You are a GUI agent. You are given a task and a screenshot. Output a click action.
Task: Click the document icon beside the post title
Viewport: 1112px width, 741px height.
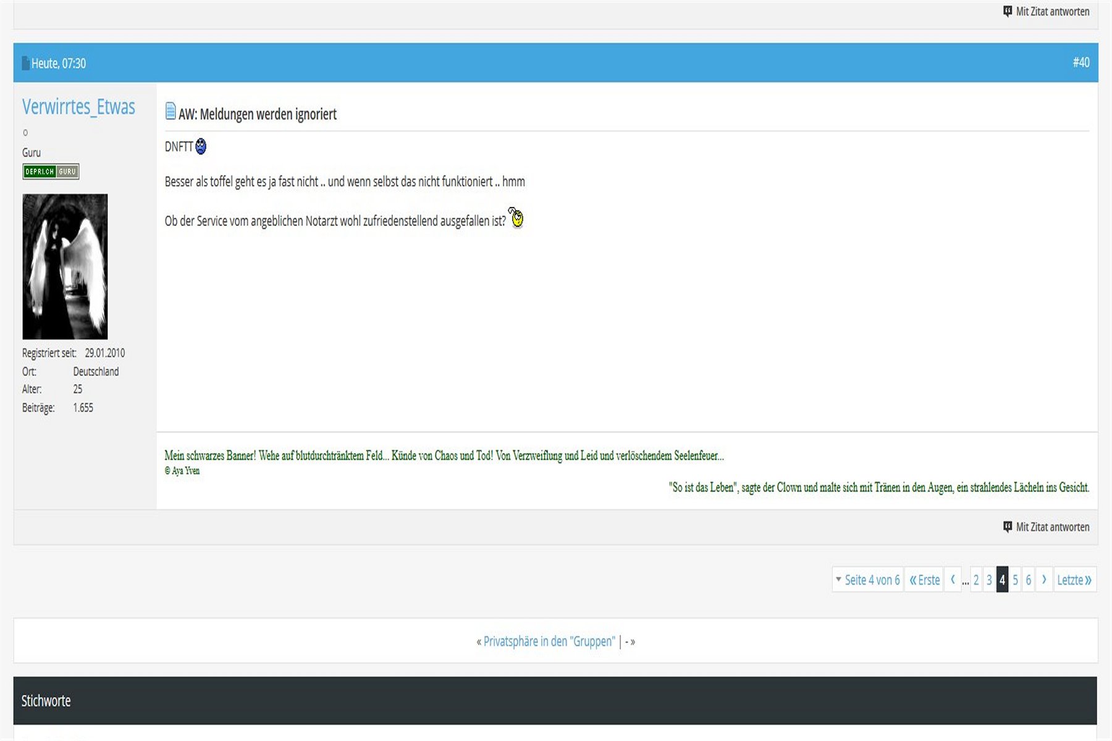click(171, 112)
